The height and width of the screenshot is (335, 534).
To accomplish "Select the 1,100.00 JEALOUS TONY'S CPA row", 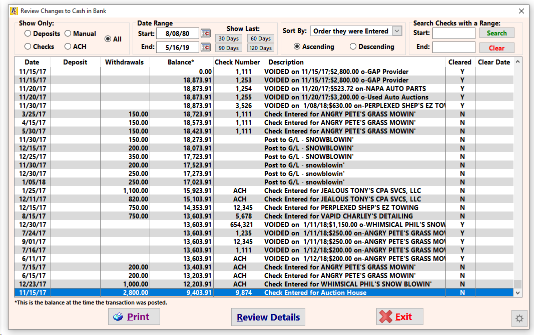I will [264, 191].
